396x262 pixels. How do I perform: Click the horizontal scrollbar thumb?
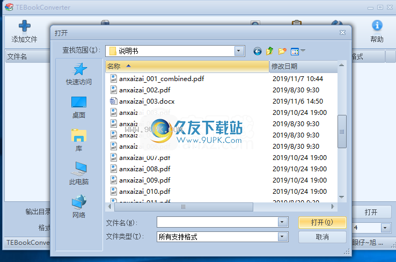click(184, 207)
